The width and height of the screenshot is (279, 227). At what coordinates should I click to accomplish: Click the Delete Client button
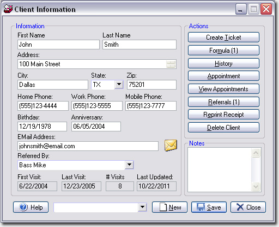tap(223, 128)
